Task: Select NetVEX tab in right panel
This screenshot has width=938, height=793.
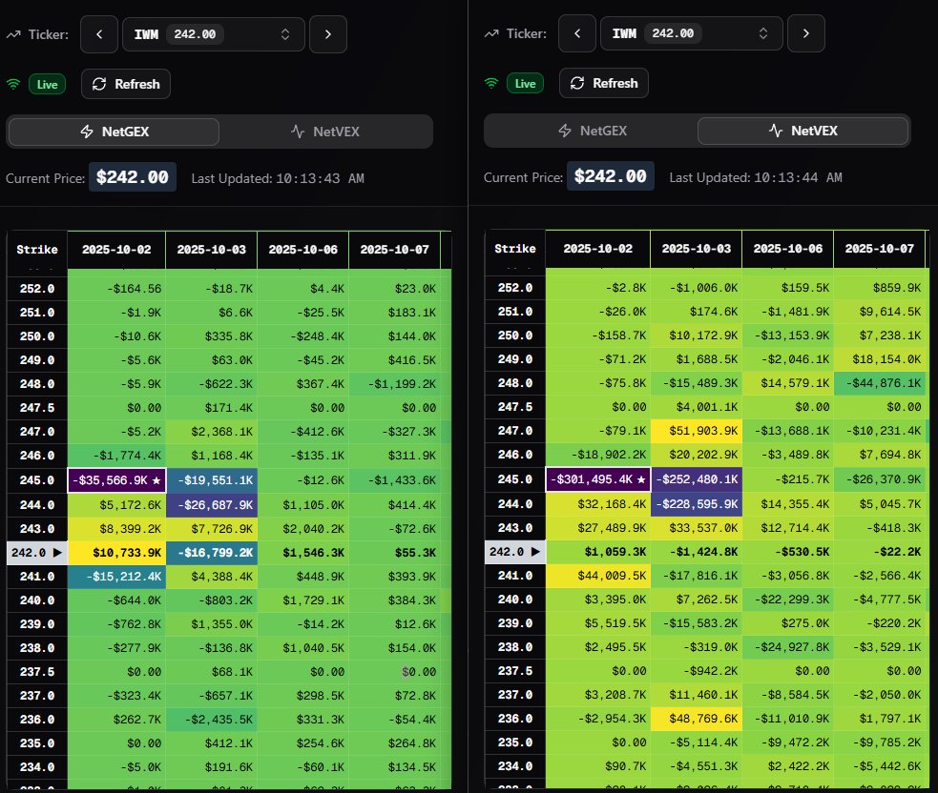Action: click(803, 131)
